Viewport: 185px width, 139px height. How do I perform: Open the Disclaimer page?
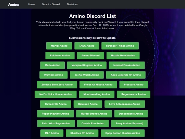72,4
